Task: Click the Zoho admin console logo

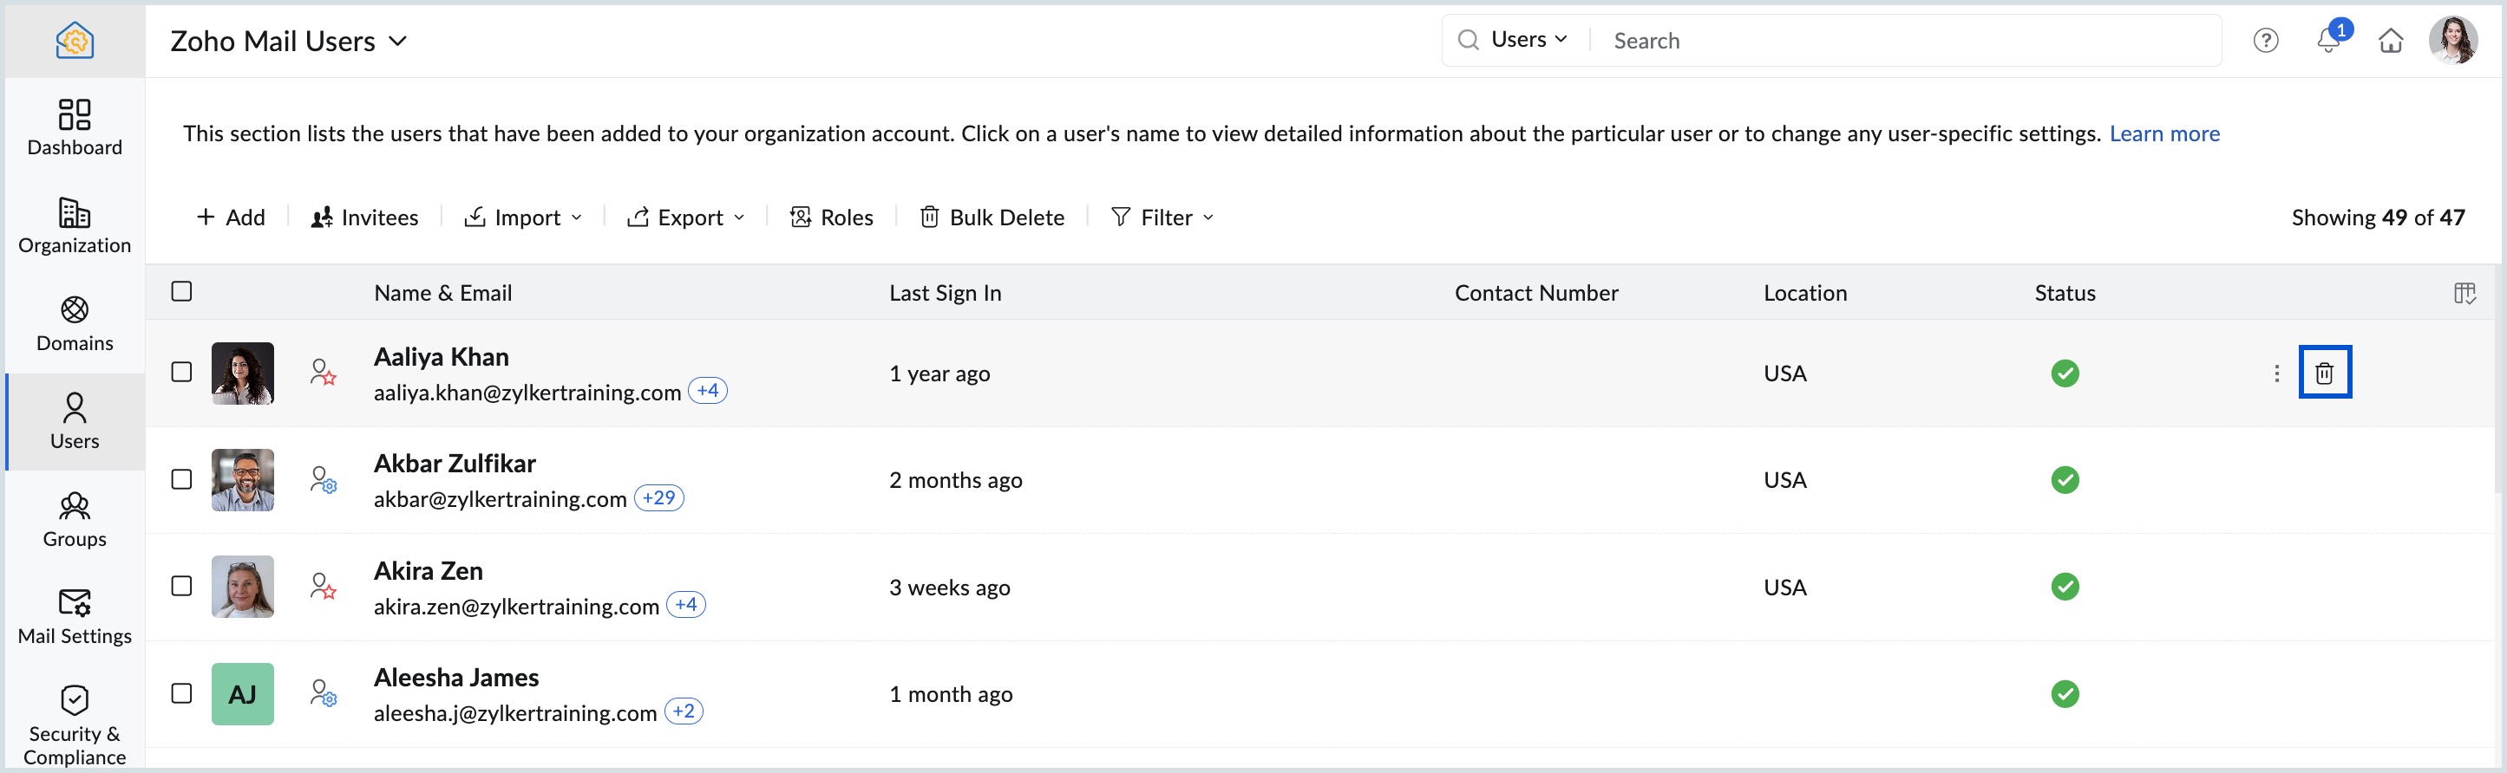Action: pos(75,40)
